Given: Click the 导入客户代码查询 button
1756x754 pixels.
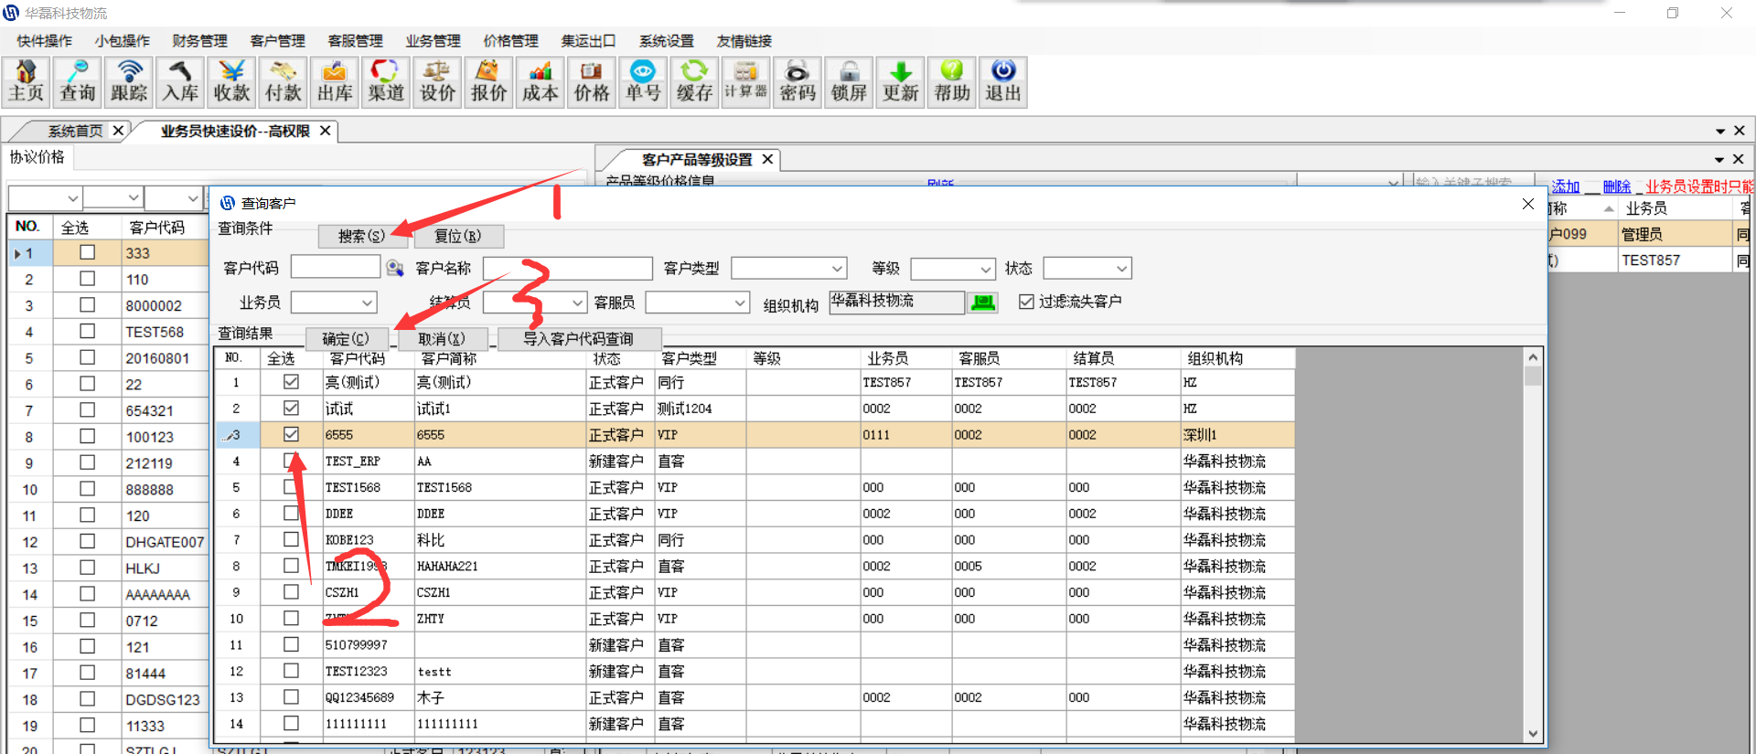Looking at the screenshot, I should (x=578, y=339).
